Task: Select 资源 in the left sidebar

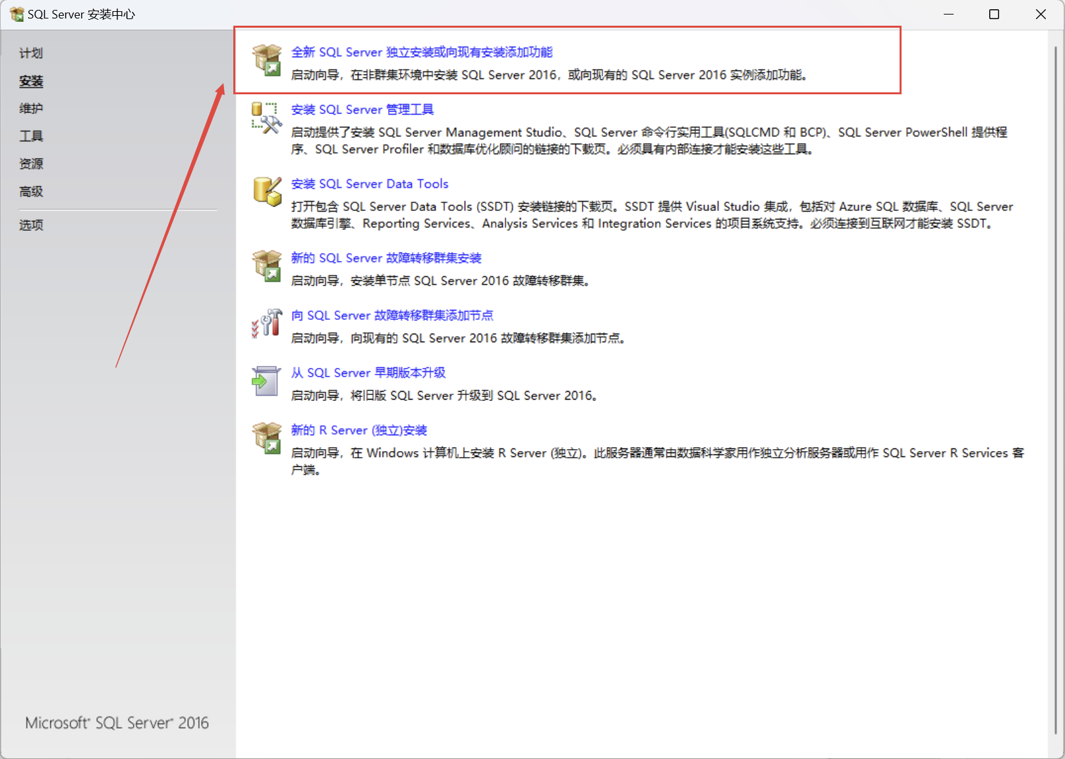Action: (31, 164)
